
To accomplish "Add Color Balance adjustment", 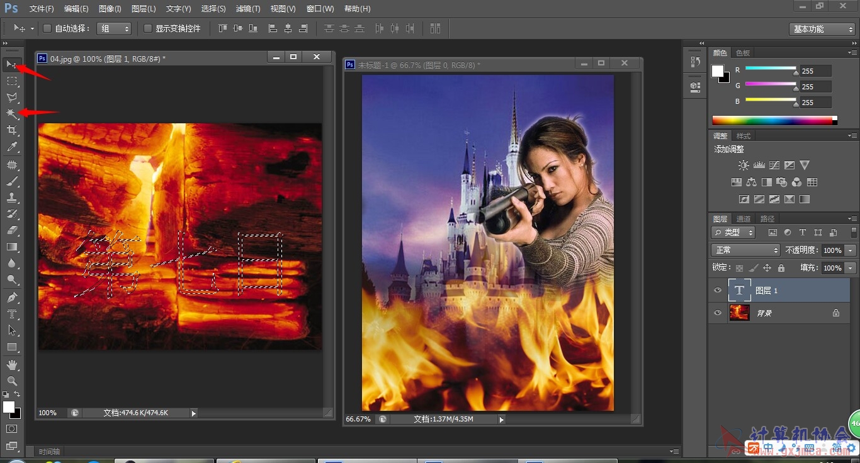I will click(x=751, y=182).
